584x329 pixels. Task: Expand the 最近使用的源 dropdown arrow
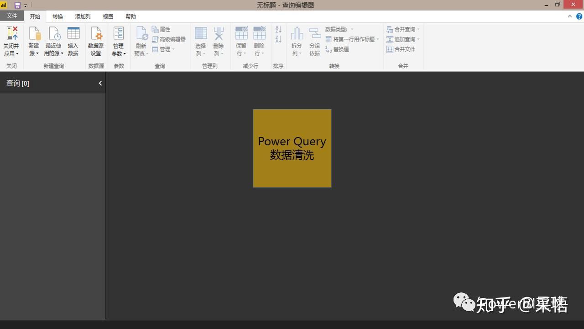[62, 54]
